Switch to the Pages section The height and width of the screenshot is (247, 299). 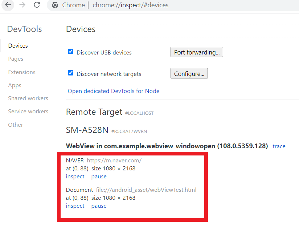point(16,59)
